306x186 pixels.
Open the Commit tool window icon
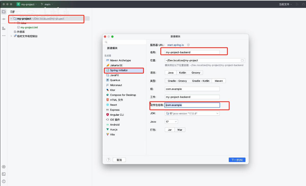pos(4,19)
